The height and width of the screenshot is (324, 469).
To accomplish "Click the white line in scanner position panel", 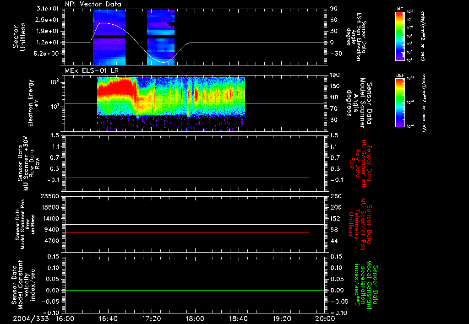I will (x=195, y=225).
